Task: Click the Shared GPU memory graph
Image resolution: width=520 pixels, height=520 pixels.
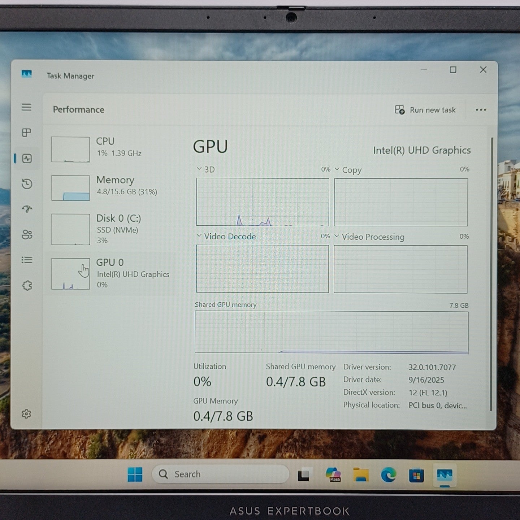Action: pos(331,332)
